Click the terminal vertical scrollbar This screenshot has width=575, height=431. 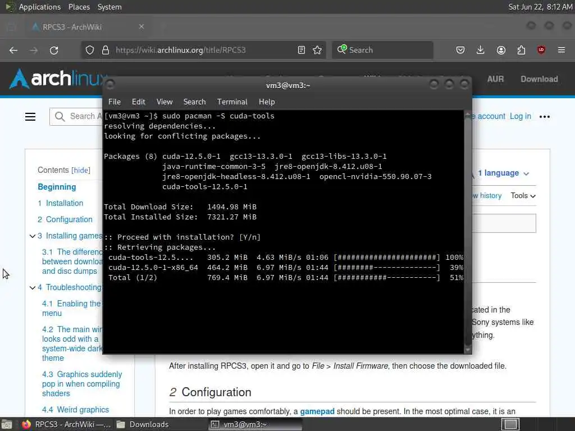(x=468, y=231)
